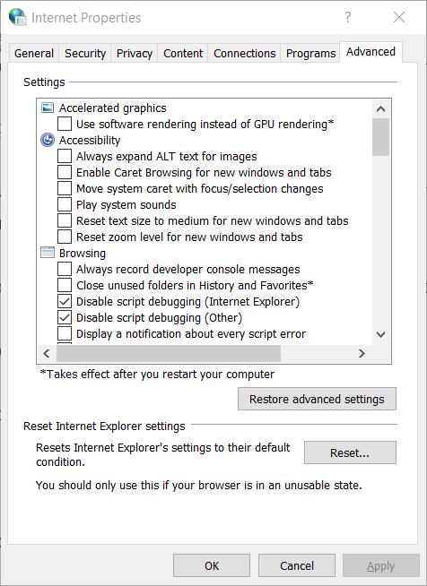Select the Accelerated graphics heading text

pos(113,108)
